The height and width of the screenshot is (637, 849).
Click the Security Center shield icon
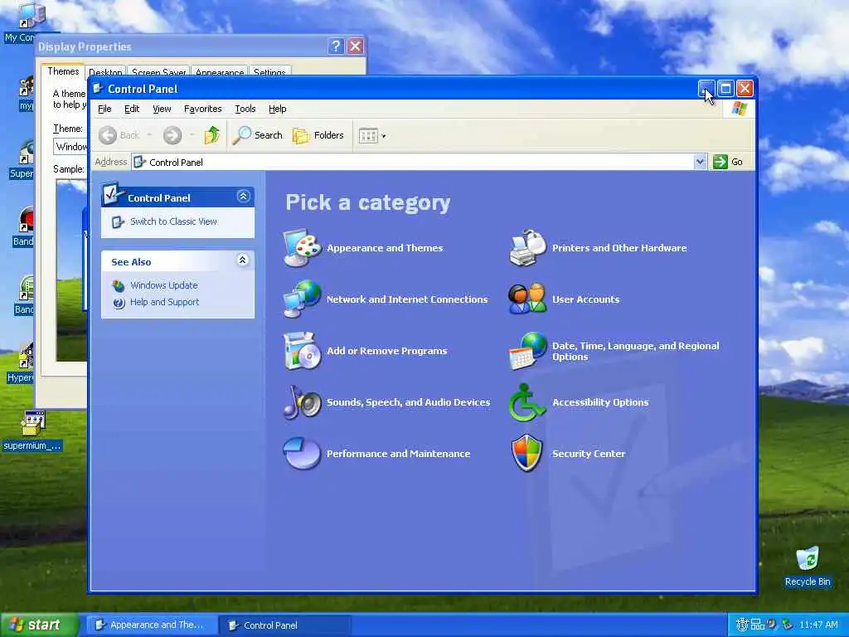526,454
